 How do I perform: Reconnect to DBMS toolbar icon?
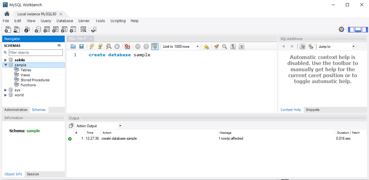coord(94,29)
